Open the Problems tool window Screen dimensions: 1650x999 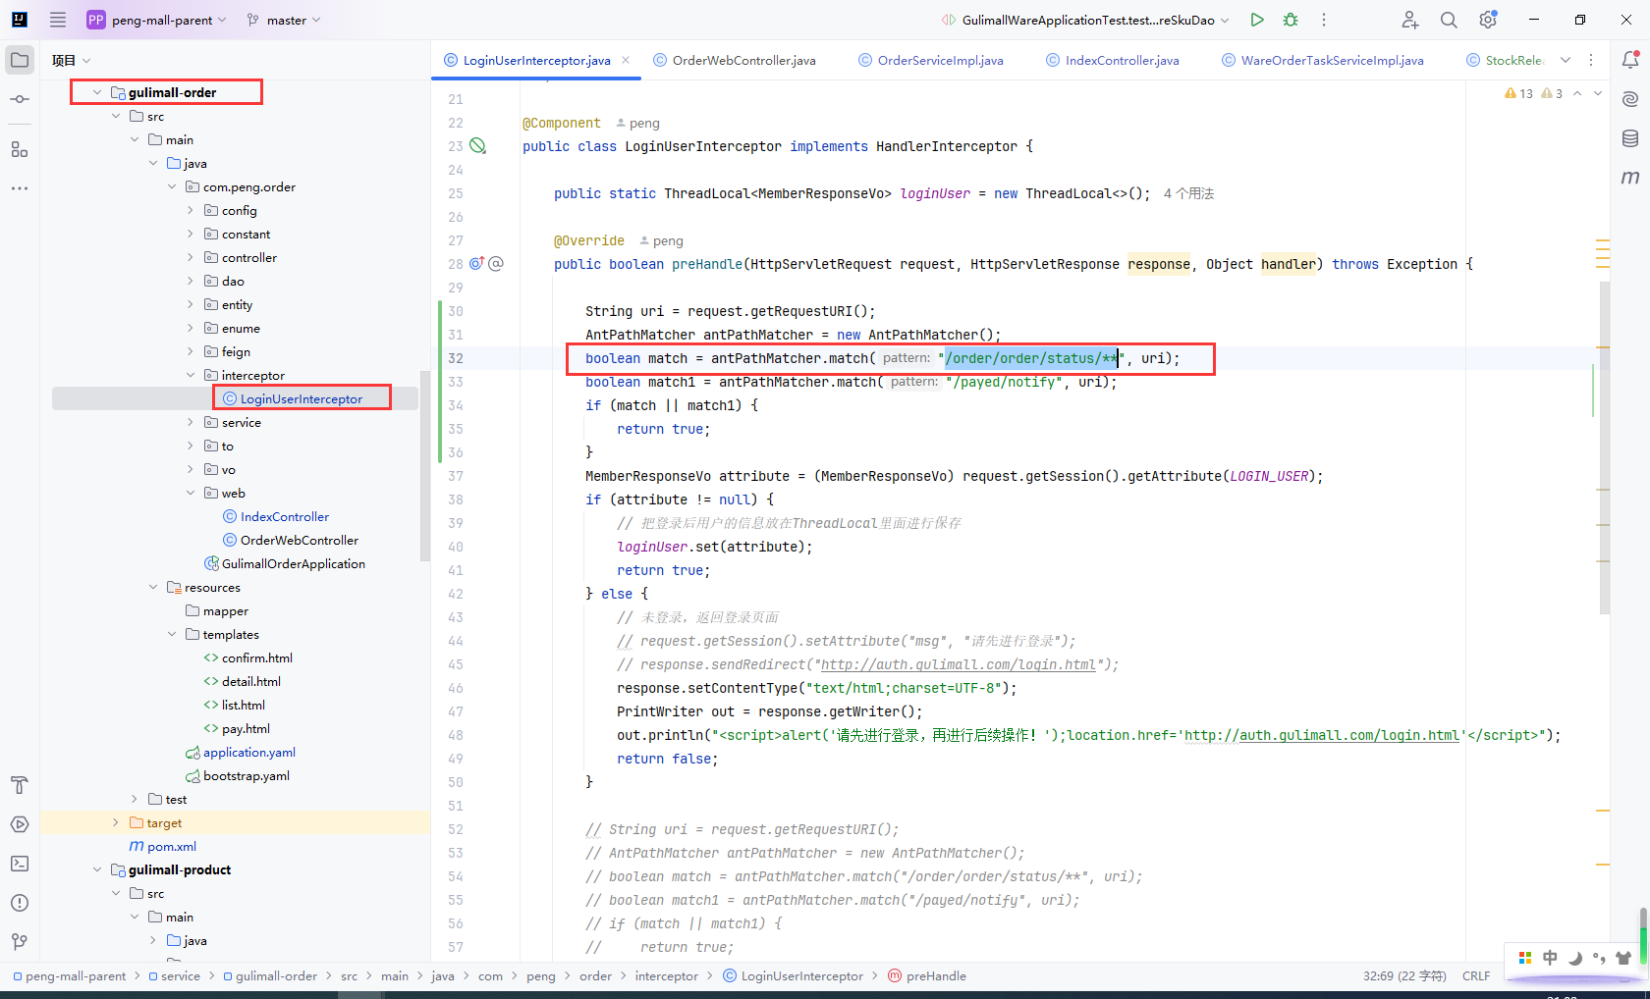pos(20,903)
